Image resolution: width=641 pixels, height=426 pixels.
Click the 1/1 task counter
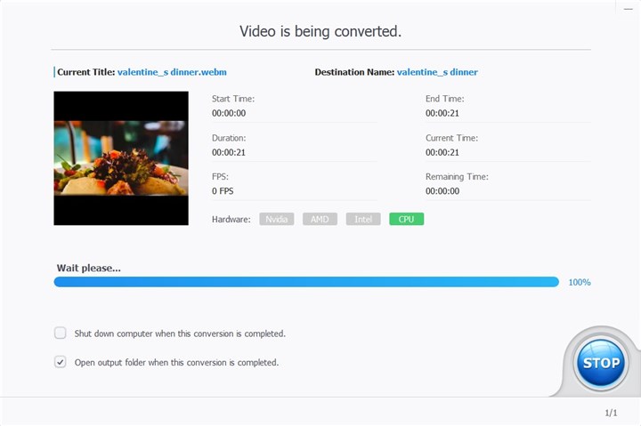pos(611,413)
